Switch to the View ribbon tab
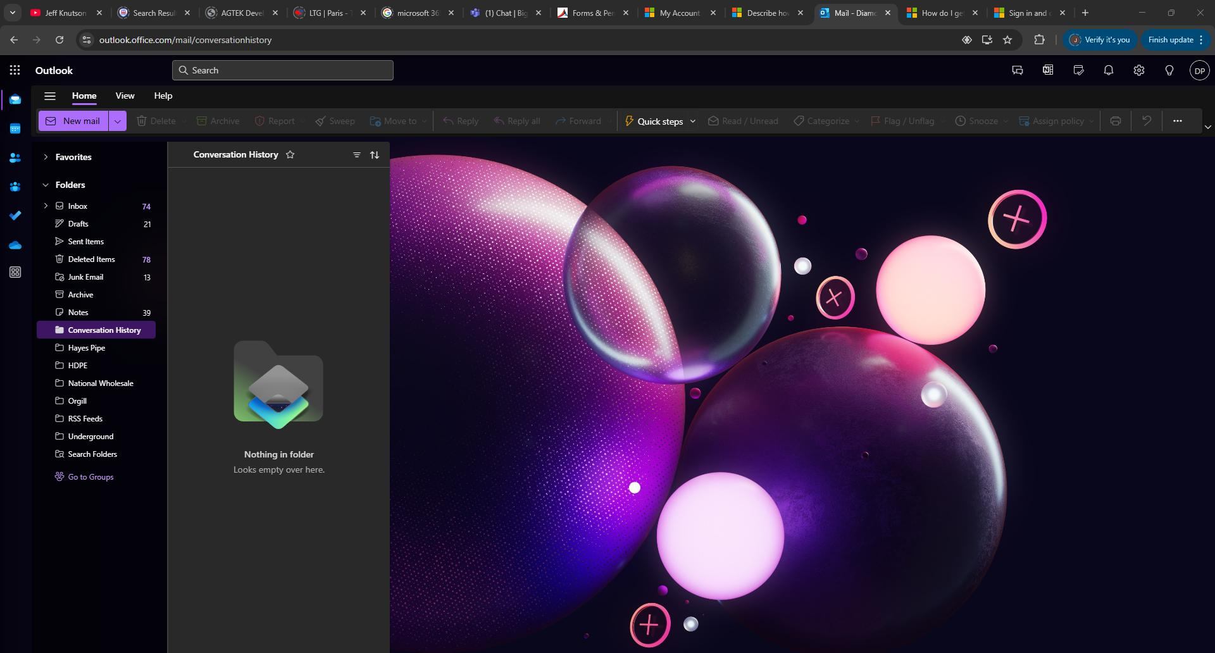This screenshot has height=653, width=1215. point(125,96)
